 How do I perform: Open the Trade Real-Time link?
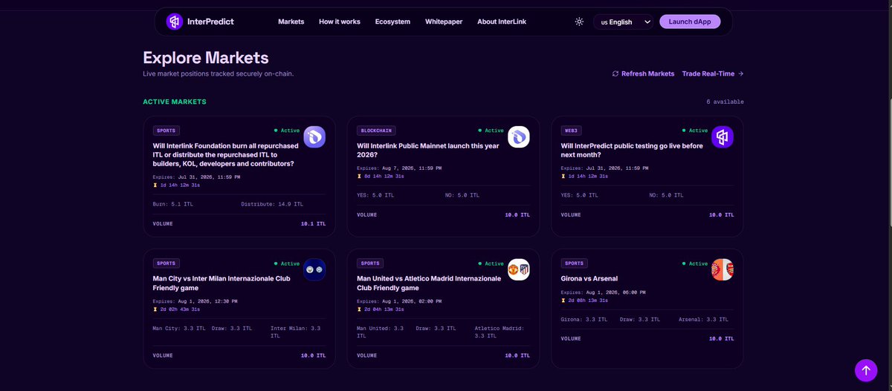pos(713,73)
